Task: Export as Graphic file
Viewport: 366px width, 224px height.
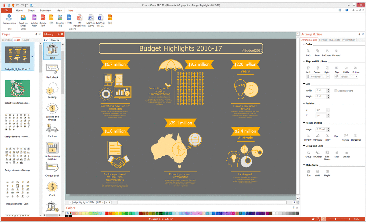Action: click(60, 20)
